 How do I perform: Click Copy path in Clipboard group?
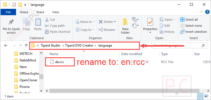[55, 26]
